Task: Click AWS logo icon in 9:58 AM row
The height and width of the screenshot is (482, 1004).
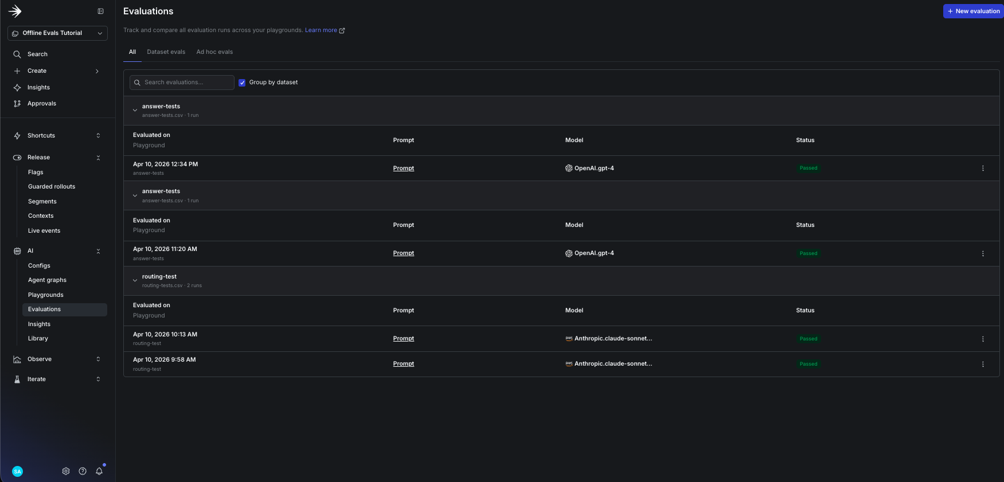Action: [569, 364]
